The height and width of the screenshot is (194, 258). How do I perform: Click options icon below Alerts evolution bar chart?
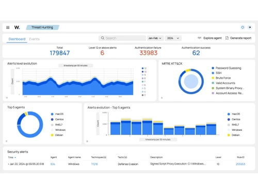coord(87,141)
